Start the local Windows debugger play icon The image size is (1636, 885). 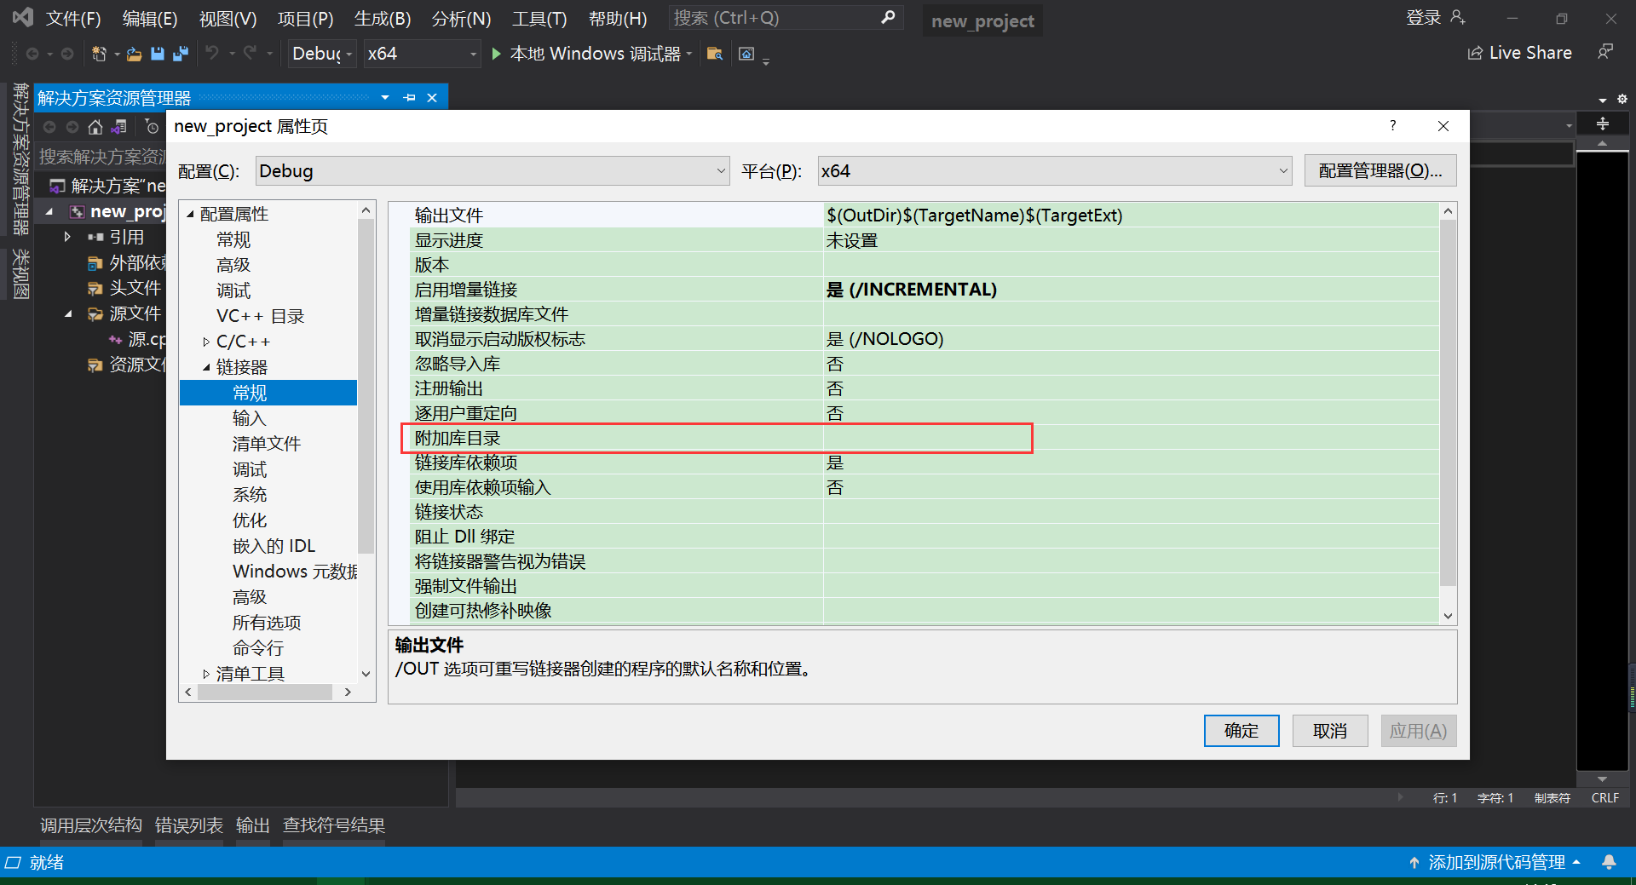coord(497,54)
